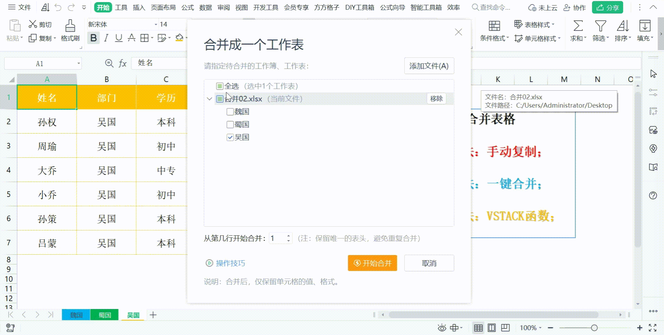Click the fill color bucket icon
Image resolution: width=664 pixels, height=335 pixels.
pos(179,37)
